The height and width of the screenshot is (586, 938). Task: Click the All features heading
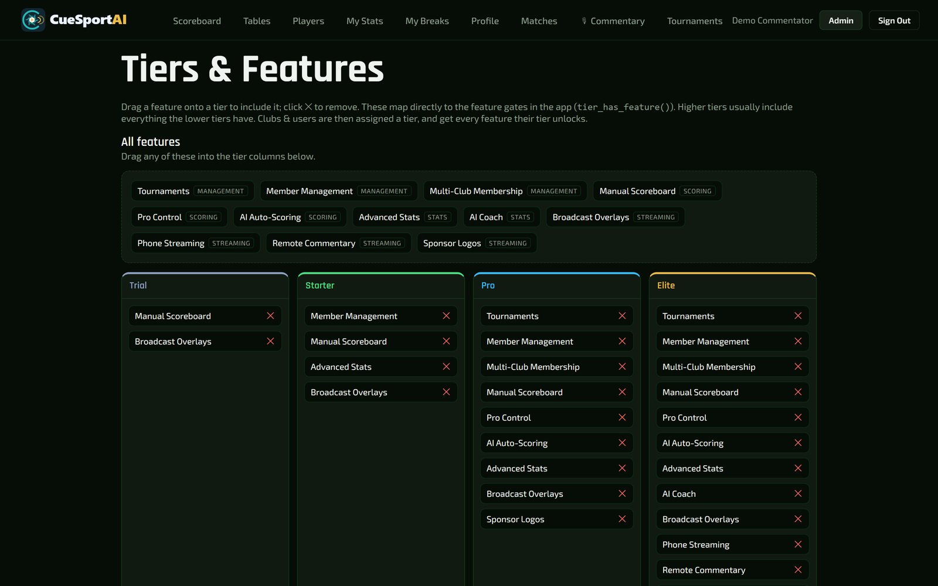(151, 142)
